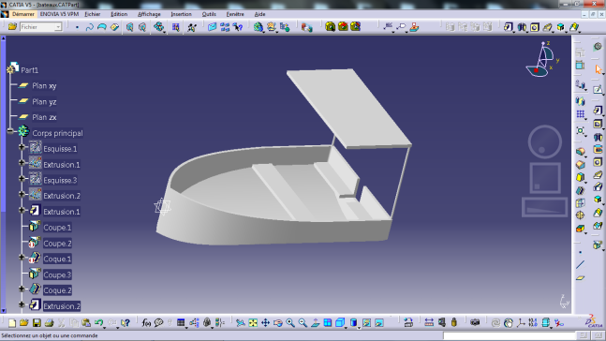
Task: Click the Update All icon
Action: (495, 323)
